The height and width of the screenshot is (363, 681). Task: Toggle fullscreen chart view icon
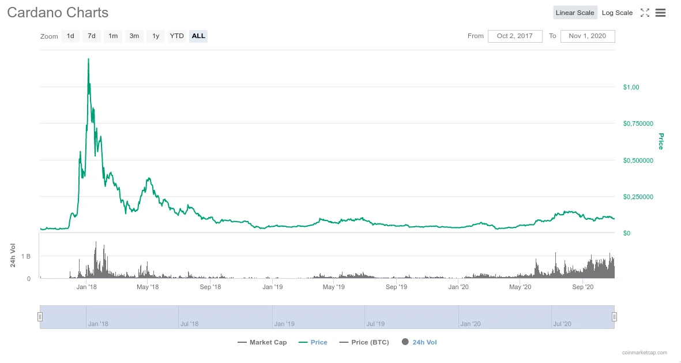(645, 13)
